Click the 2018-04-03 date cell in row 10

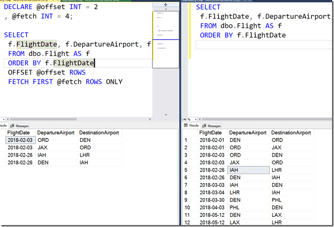(x=212, y=207)
